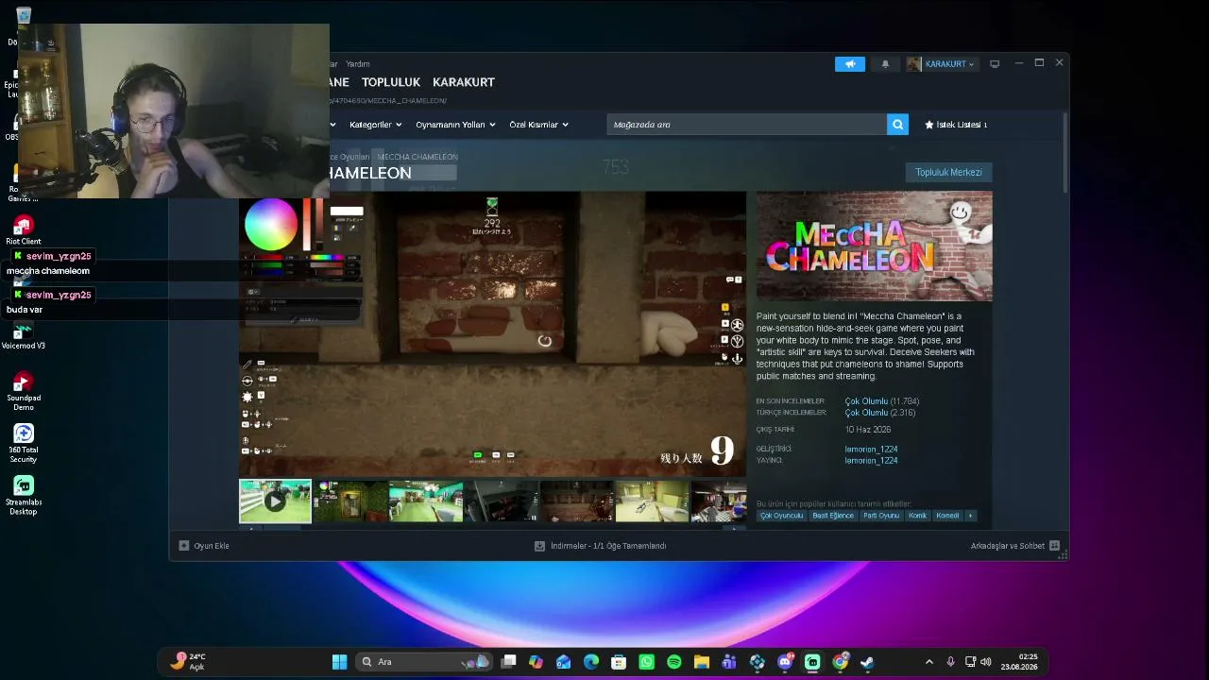Select the sixth screenshot thumbnail
Image resolution: width=1209 pixels, height=680 pixels.
pyautogui.click(x=653, y=501)
